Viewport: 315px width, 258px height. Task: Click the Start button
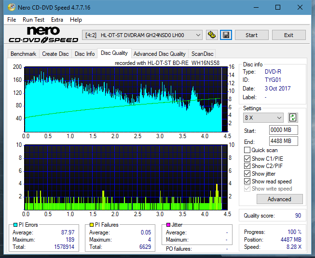[x=251, y=35]
